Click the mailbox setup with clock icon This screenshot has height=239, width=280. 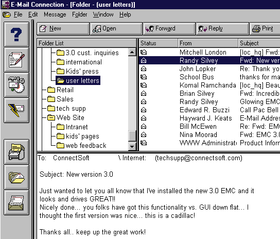click(16, 85)
